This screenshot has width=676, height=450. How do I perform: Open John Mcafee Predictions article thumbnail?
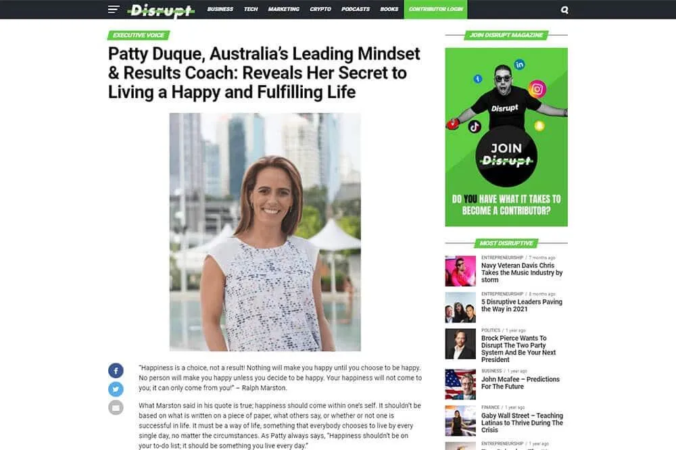pos(460,384)
